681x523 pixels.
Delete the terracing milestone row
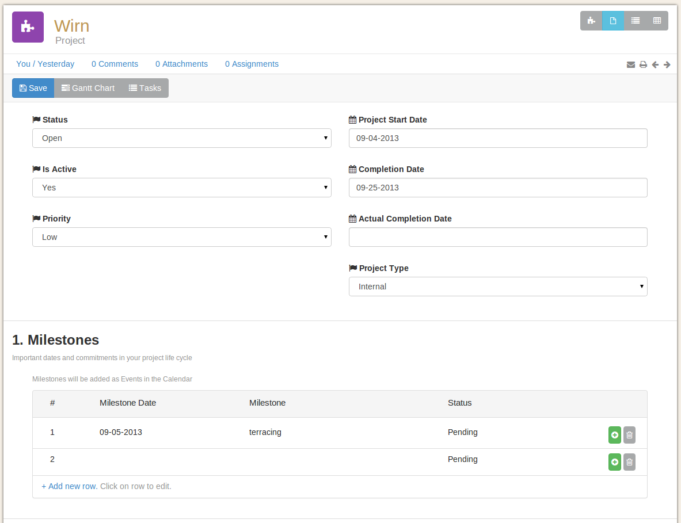(x=629, y=436)
